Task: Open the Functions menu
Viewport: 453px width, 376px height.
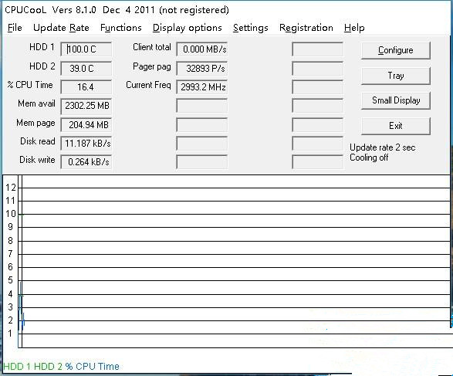Action: coord(120,28)
